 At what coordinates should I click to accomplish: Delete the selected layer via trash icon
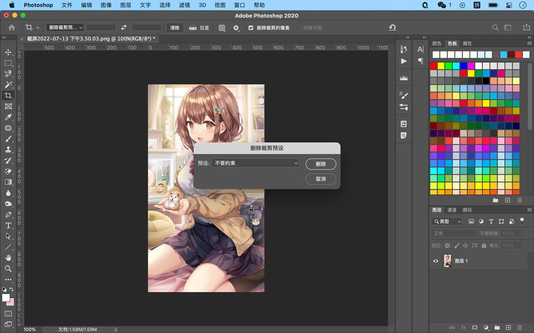click(x=520, y=328)
